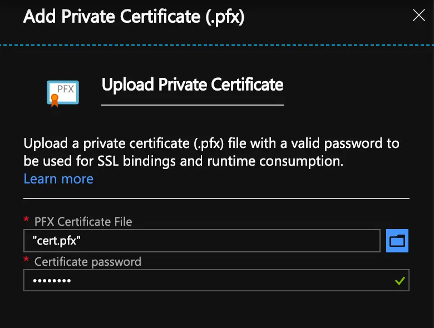Click the "cert.pfx" filename text
Viewport: 434px width, 328px height.
coord(56,241)
